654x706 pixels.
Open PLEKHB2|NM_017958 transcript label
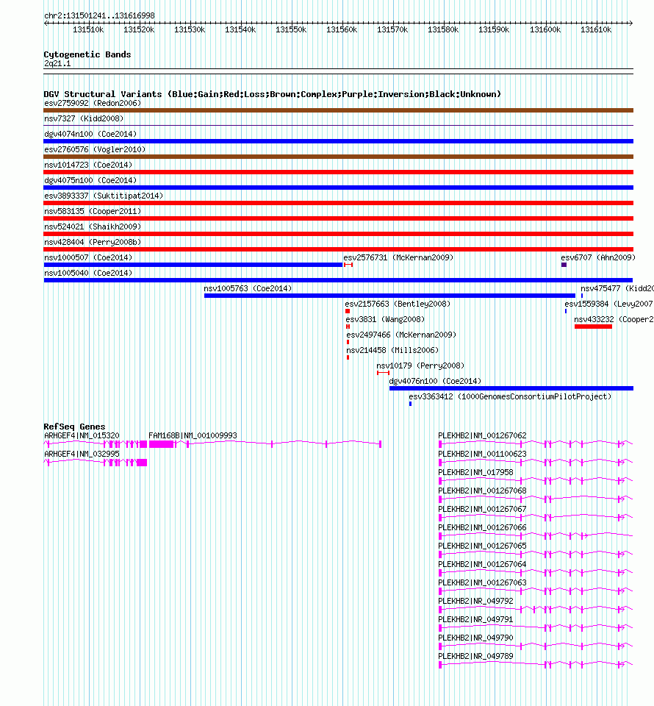476,473
